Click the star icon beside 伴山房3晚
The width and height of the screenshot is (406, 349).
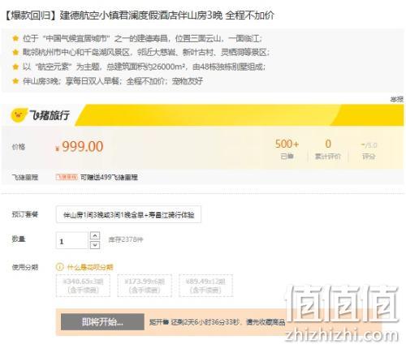[x=15, y=80]
